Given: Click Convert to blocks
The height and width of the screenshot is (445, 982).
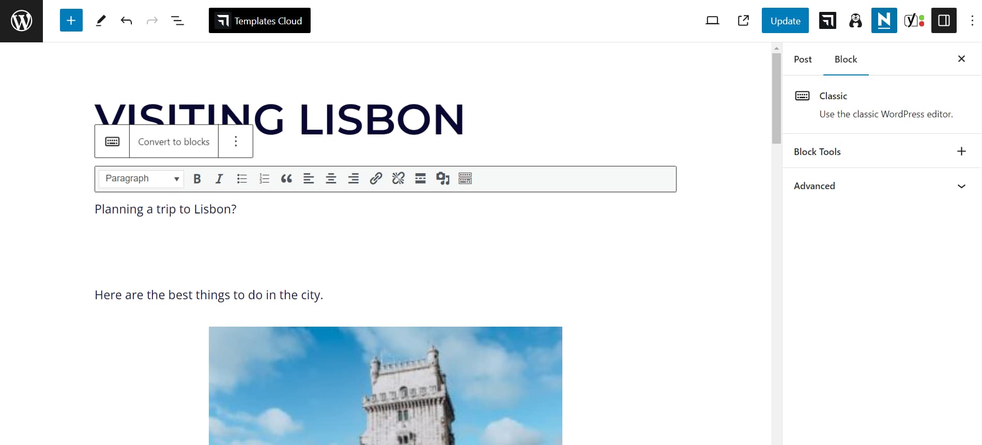Looking at the screenshot, I should pyautogui.click(x=174, y=142).
